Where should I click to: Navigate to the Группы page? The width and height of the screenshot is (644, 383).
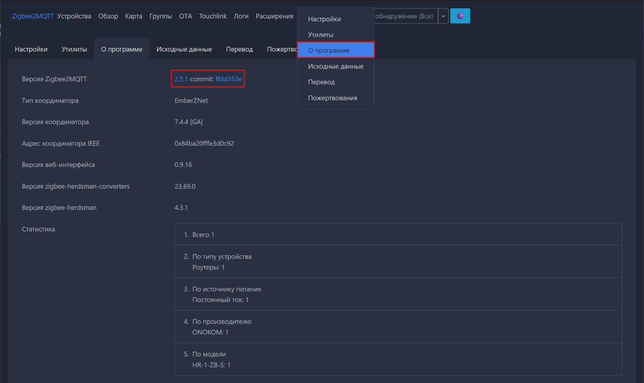[x=161, y=16]
